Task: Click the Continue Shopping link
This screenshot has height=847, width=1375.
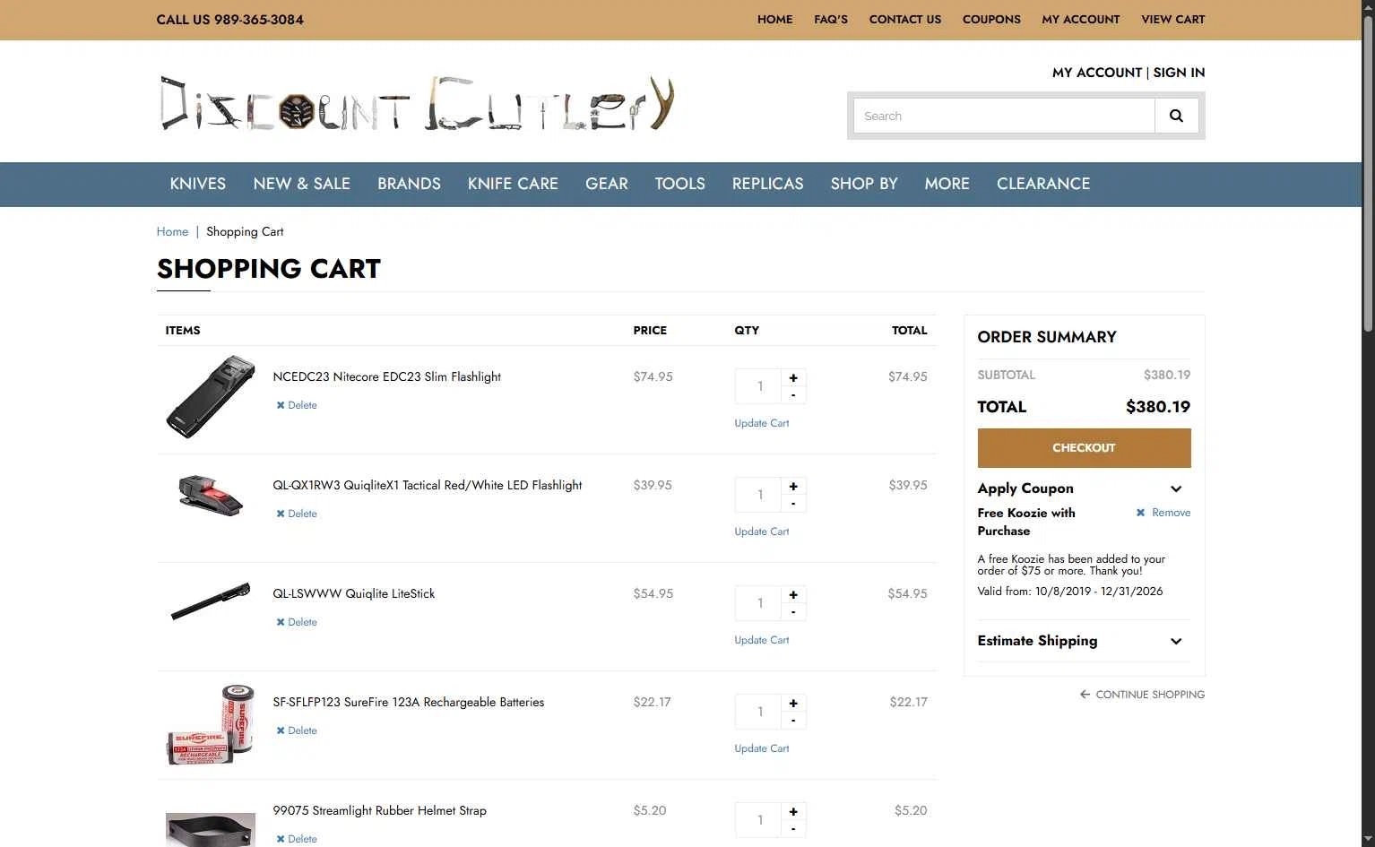Action: (x=1150, y=695)
